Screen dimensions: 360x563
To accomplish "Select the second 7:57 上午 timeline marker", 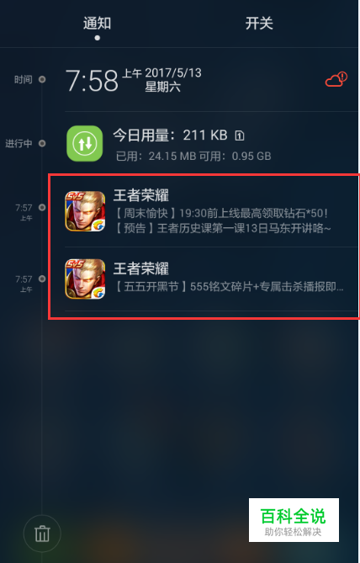I will [x=42, y=279].
